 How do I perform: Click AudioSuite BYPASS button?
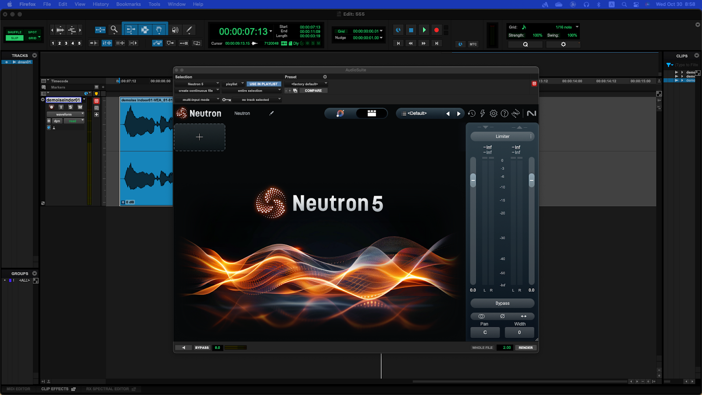202,348
